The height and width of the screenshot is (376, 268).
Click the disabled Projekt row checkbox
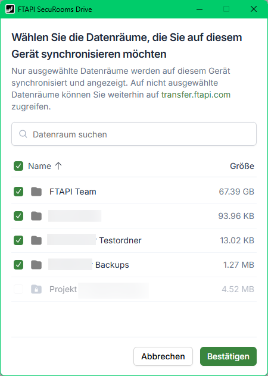pyautogui.click(x=18, y=289)
